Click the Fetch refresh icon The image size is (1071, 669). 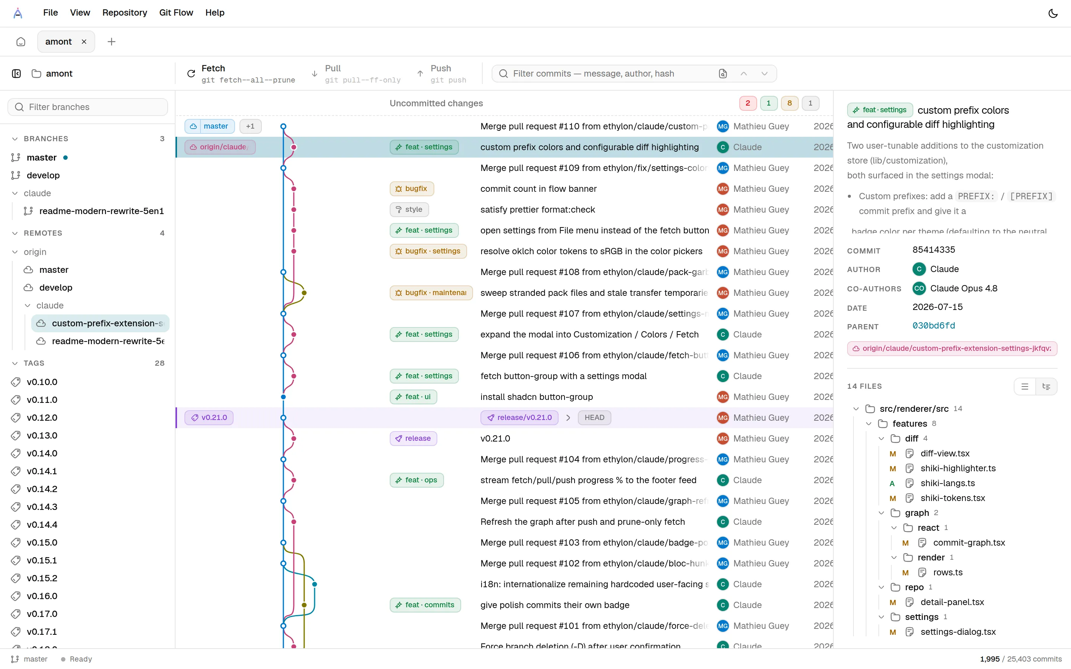pos(191,74)
